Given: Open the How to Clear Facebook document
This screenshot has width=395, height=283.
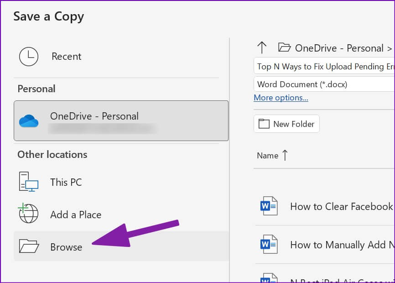Looking at the screenshot, I should tap(325, 206).
